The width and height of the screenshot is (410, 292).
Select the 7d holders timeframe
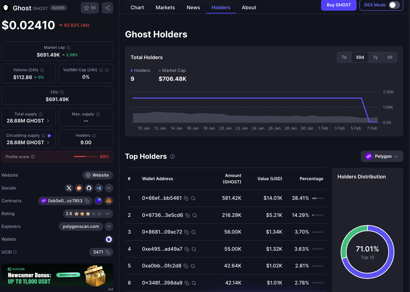[x=344, y=57]
